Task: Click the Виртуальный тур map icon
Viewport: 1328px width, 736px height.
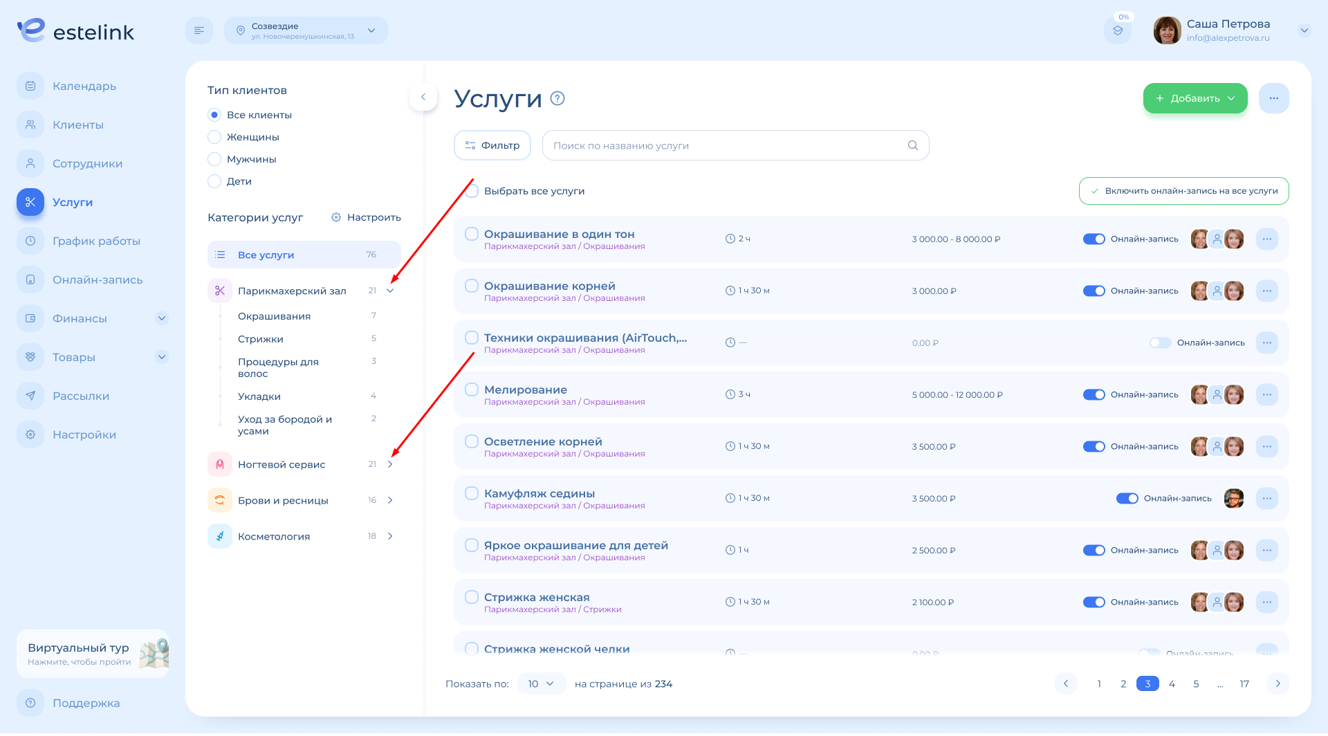Action: [154, 653]
